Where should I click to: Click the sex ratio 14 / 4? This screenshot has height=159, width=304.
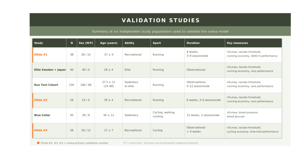pos(86,100)
